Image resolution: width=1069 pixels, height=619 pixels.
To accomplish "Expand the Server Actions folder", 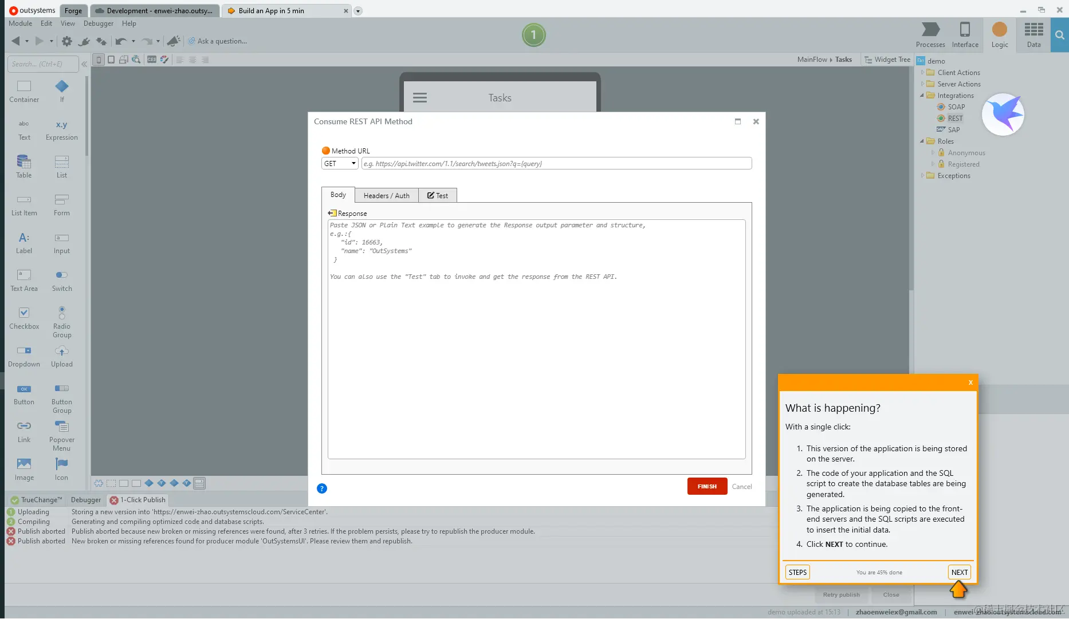I will tap(922, 84).
